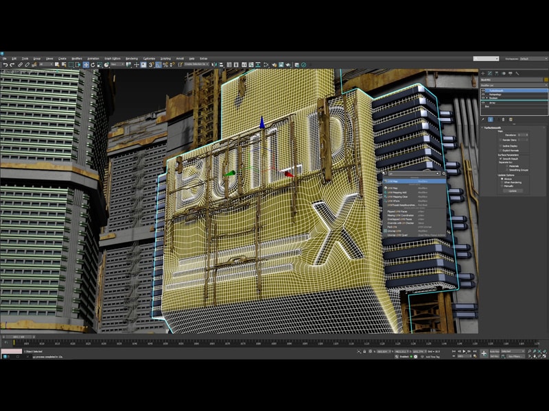Enable Isoline Display in TurboSmooth
Viewport: 549px width, 411px height.
500,146
